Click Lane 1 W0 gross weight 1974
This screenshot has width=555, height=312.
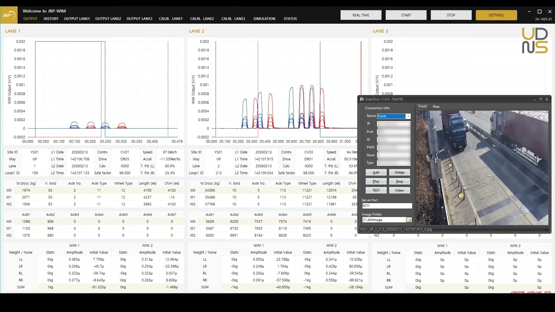(x=26, y=190)
